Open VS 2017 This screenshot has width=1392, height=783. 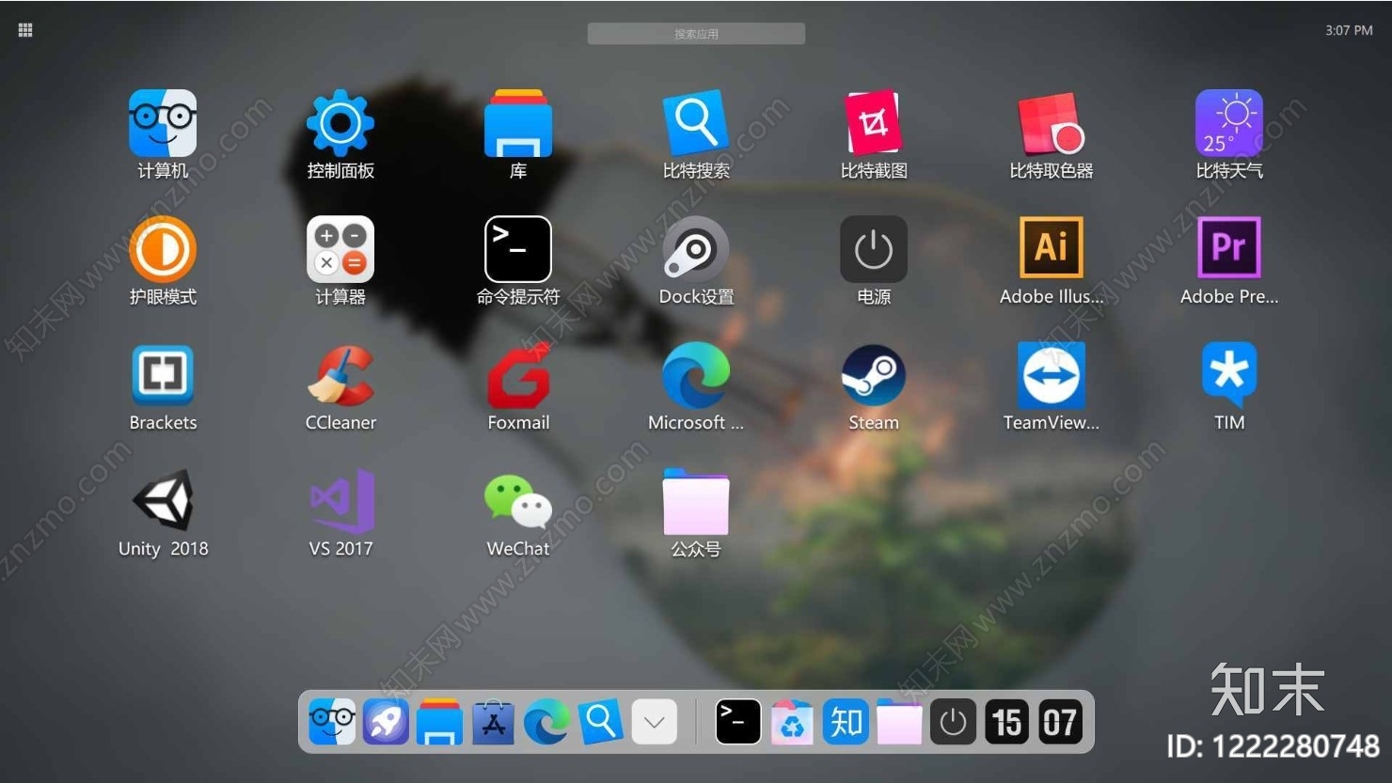tap(340, 501)
